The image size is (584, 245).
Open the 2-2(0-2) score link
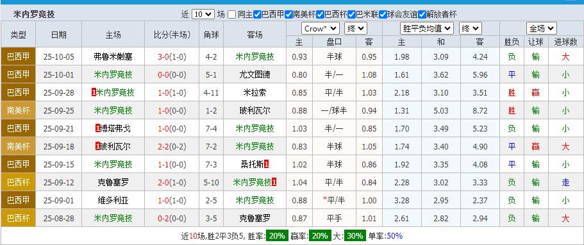click(172, 147)
